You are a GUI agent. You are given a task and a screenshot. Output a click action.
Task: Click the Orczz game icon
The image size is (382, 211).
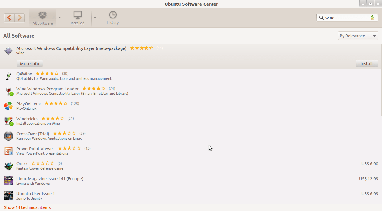click(x=8, y=166)
